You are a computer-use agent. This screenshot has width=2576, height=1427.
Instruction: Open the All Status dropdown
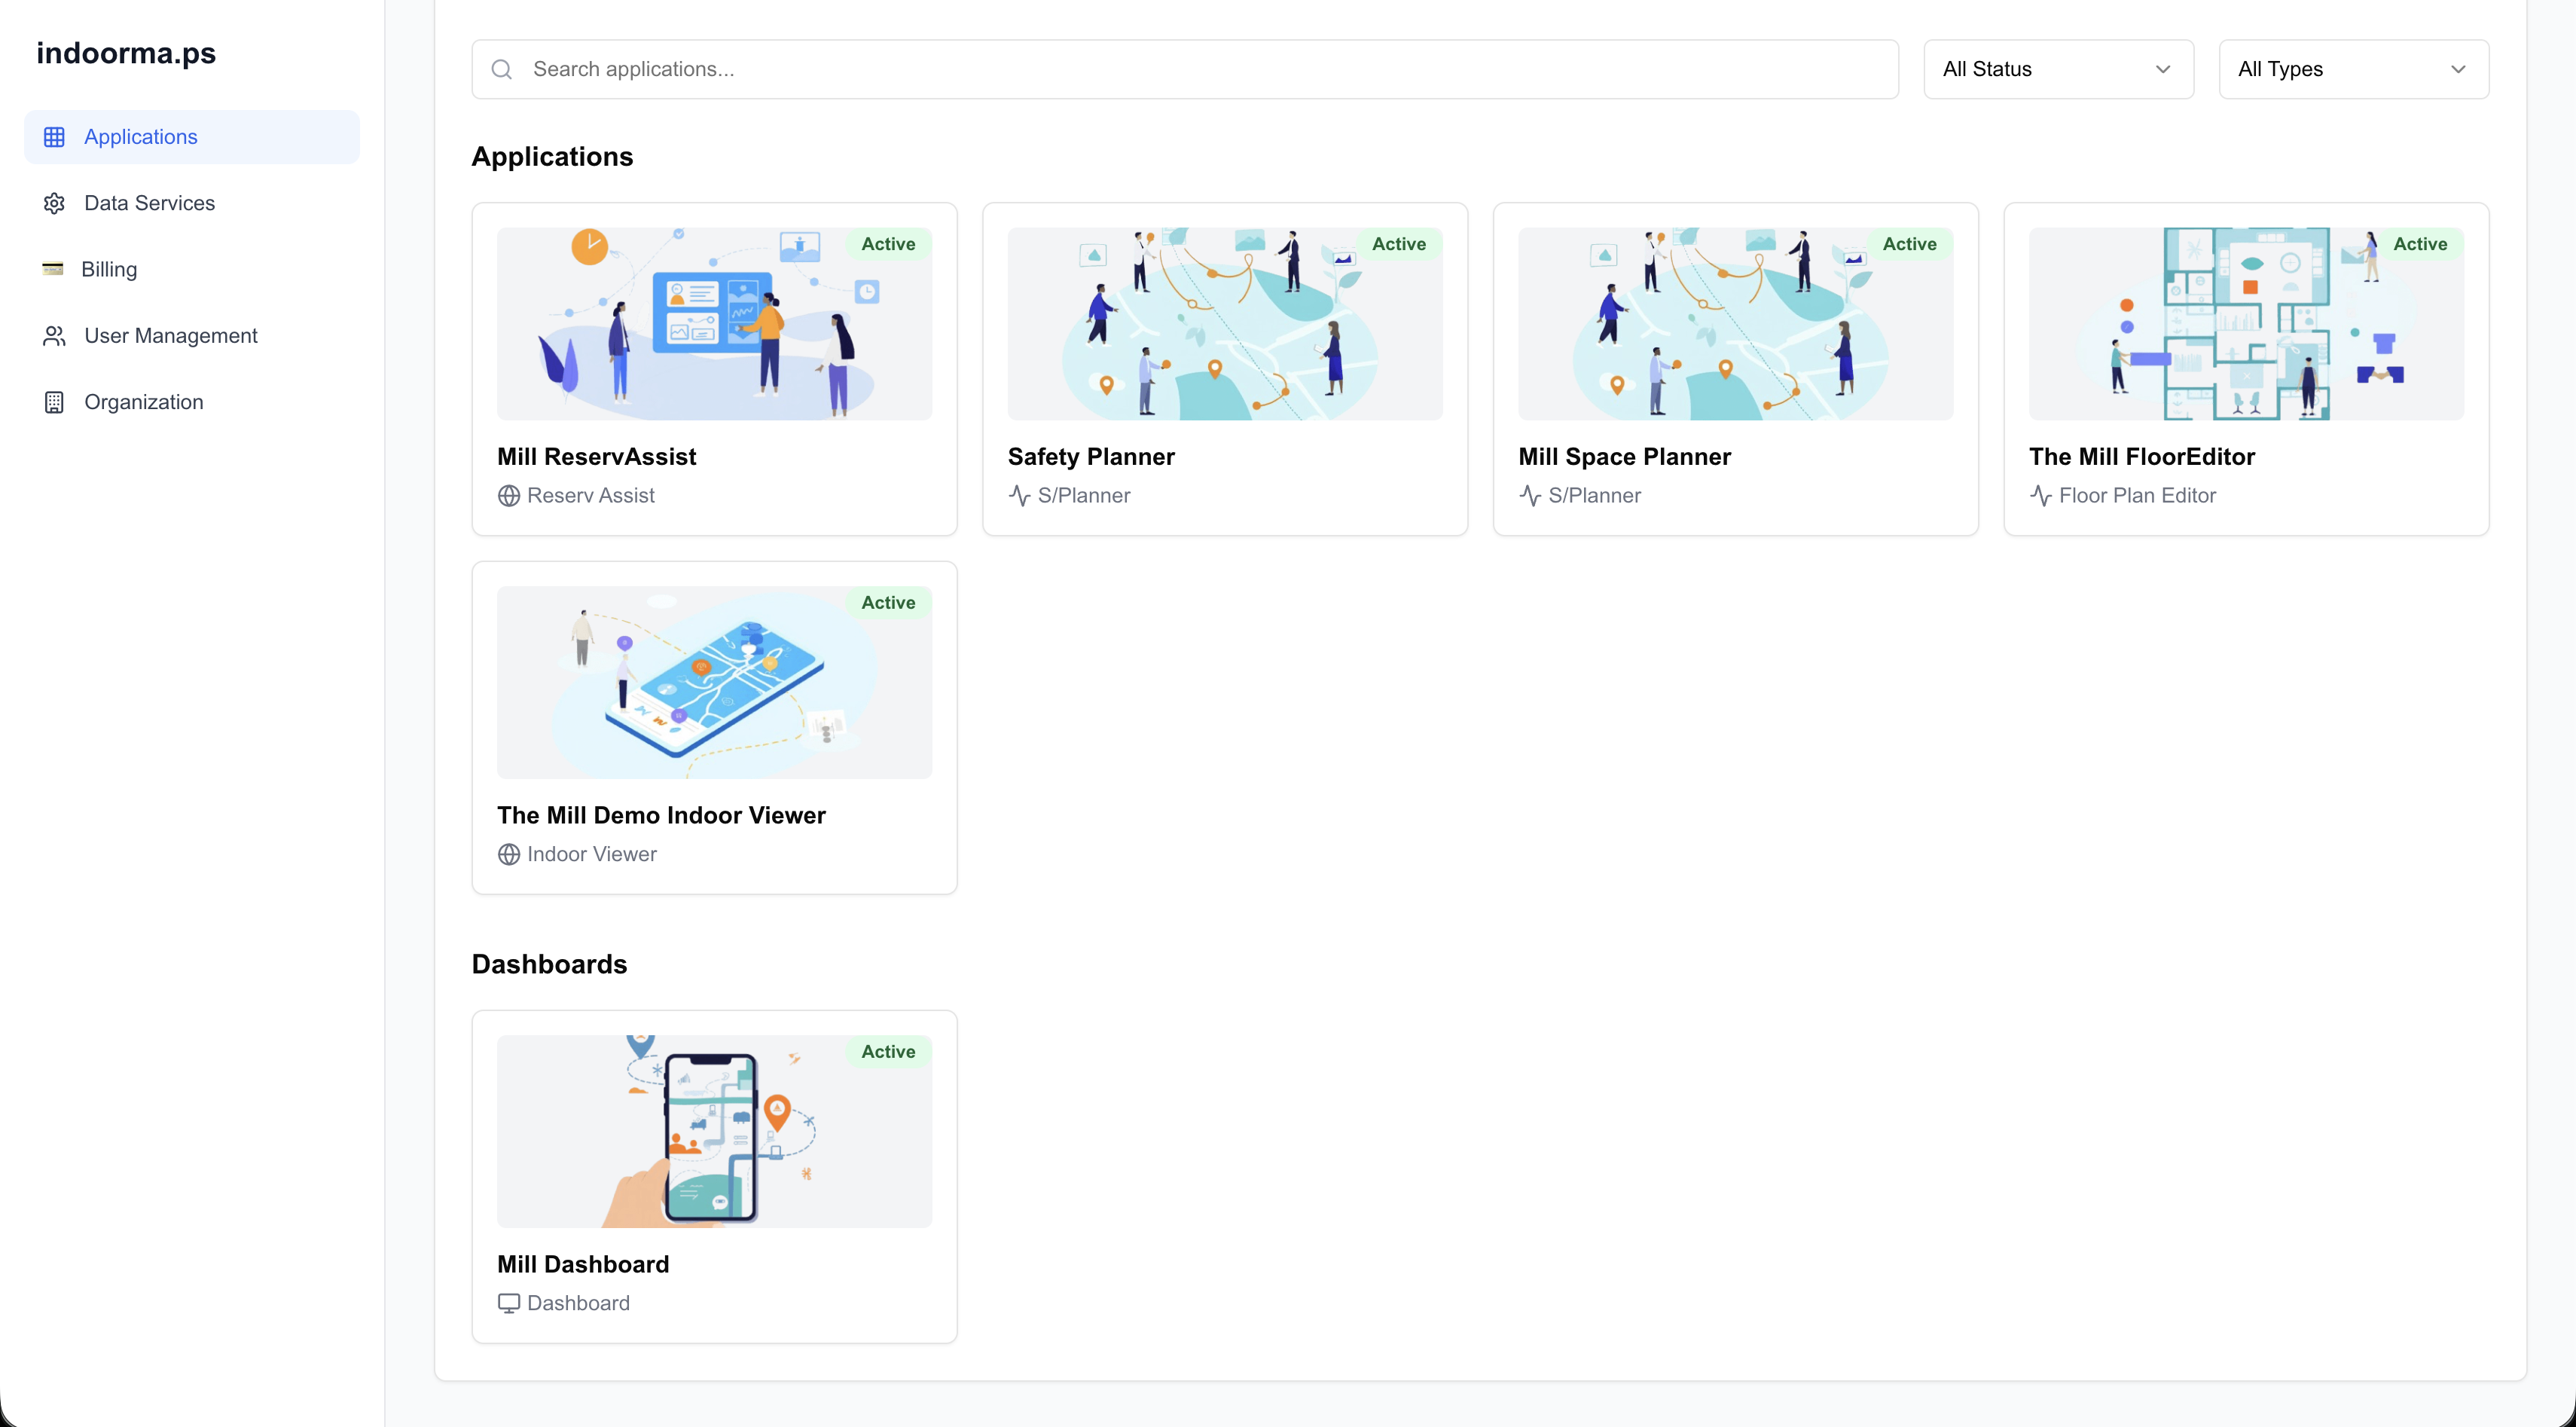[2058, 69]
